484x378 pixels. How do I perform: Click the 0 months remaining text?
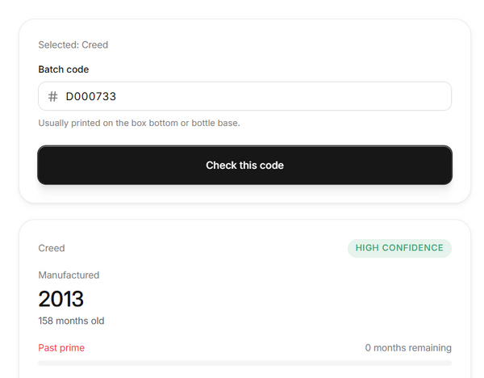408,347
